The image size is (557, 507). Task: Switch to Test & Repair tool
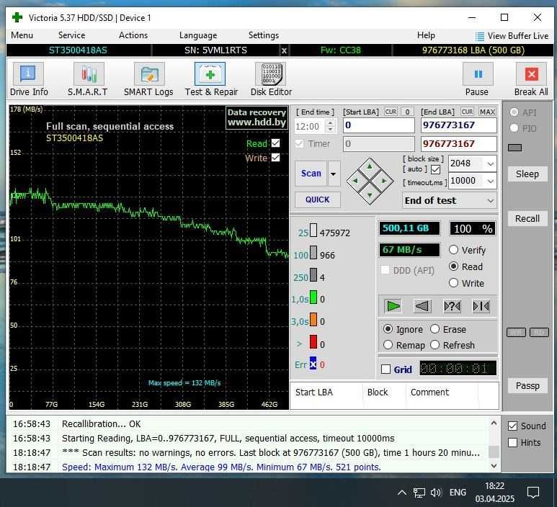coord(210,73)
